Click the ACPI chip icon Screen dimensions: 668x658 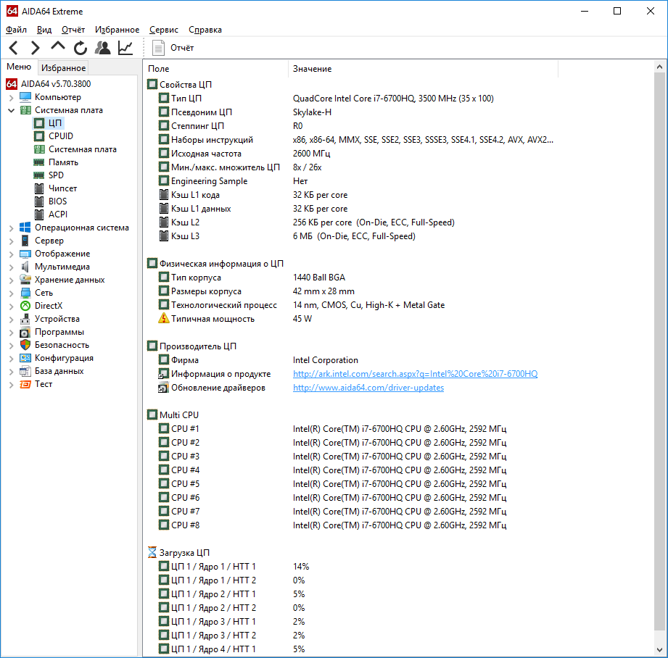pos(38,215)
